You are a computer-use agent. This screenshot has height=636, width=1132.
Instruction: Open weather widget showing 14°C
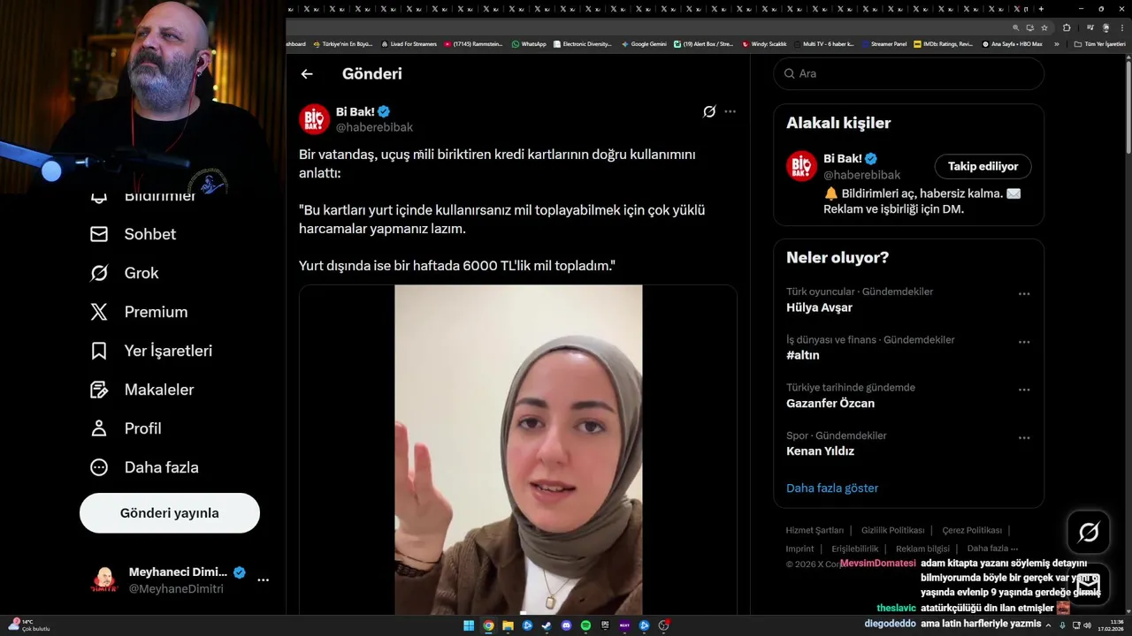click(x=28, y=625)
